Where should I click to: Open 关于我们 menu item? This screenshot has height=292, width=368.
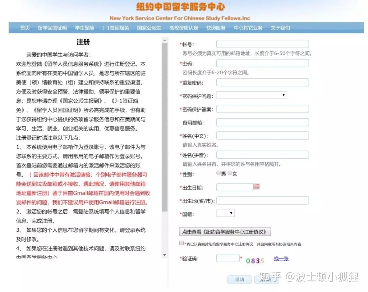(x=280, y=28)
